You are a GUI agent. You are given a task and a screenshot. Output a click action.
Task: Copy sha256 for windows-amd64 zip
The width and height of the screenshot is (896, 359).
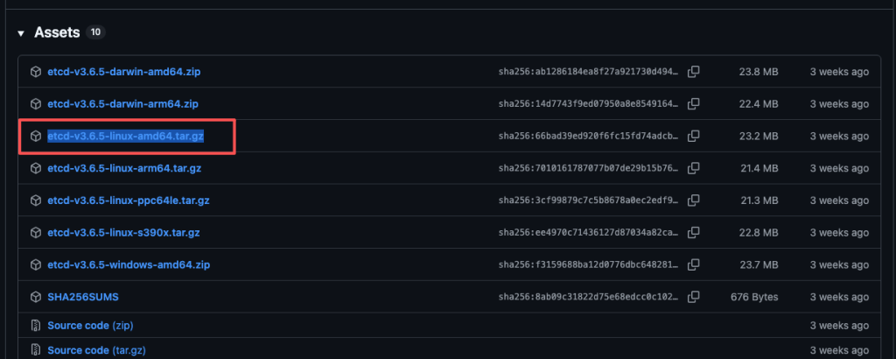pos(694,264)
